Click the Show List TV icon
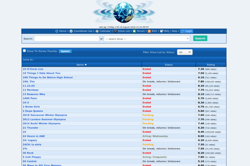Viewport: 250px width, 166px height. (x=115, y=31)
